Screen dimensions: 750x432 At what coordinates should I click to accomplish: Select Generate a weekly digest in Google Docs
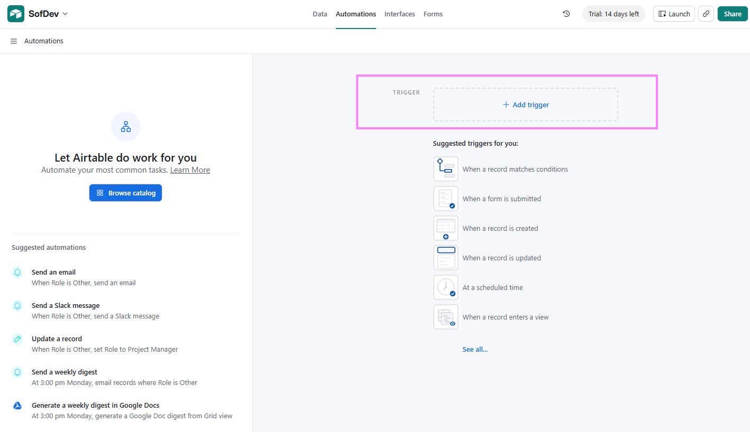pos(96,406)
